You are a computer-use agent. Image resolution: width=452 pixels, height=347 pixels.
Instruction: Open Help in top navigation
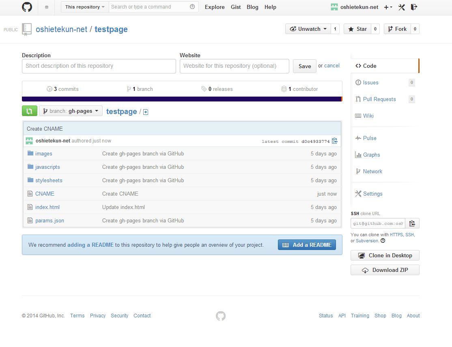pyautogui.click(x=270, y=7)
